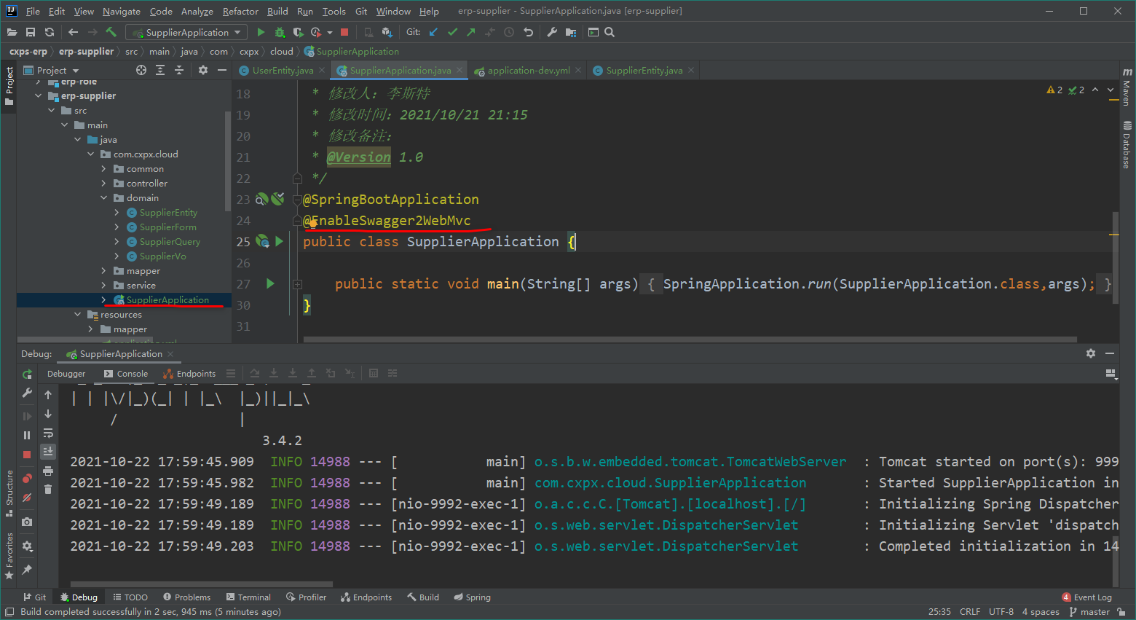Click Collapse All in Project panel
1136x620 pixels.
click(x=179, y=70)
